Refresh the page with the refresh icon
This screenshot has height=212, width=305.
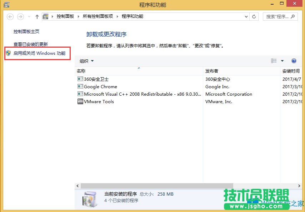pyautogui.click(x=254, y=16)
